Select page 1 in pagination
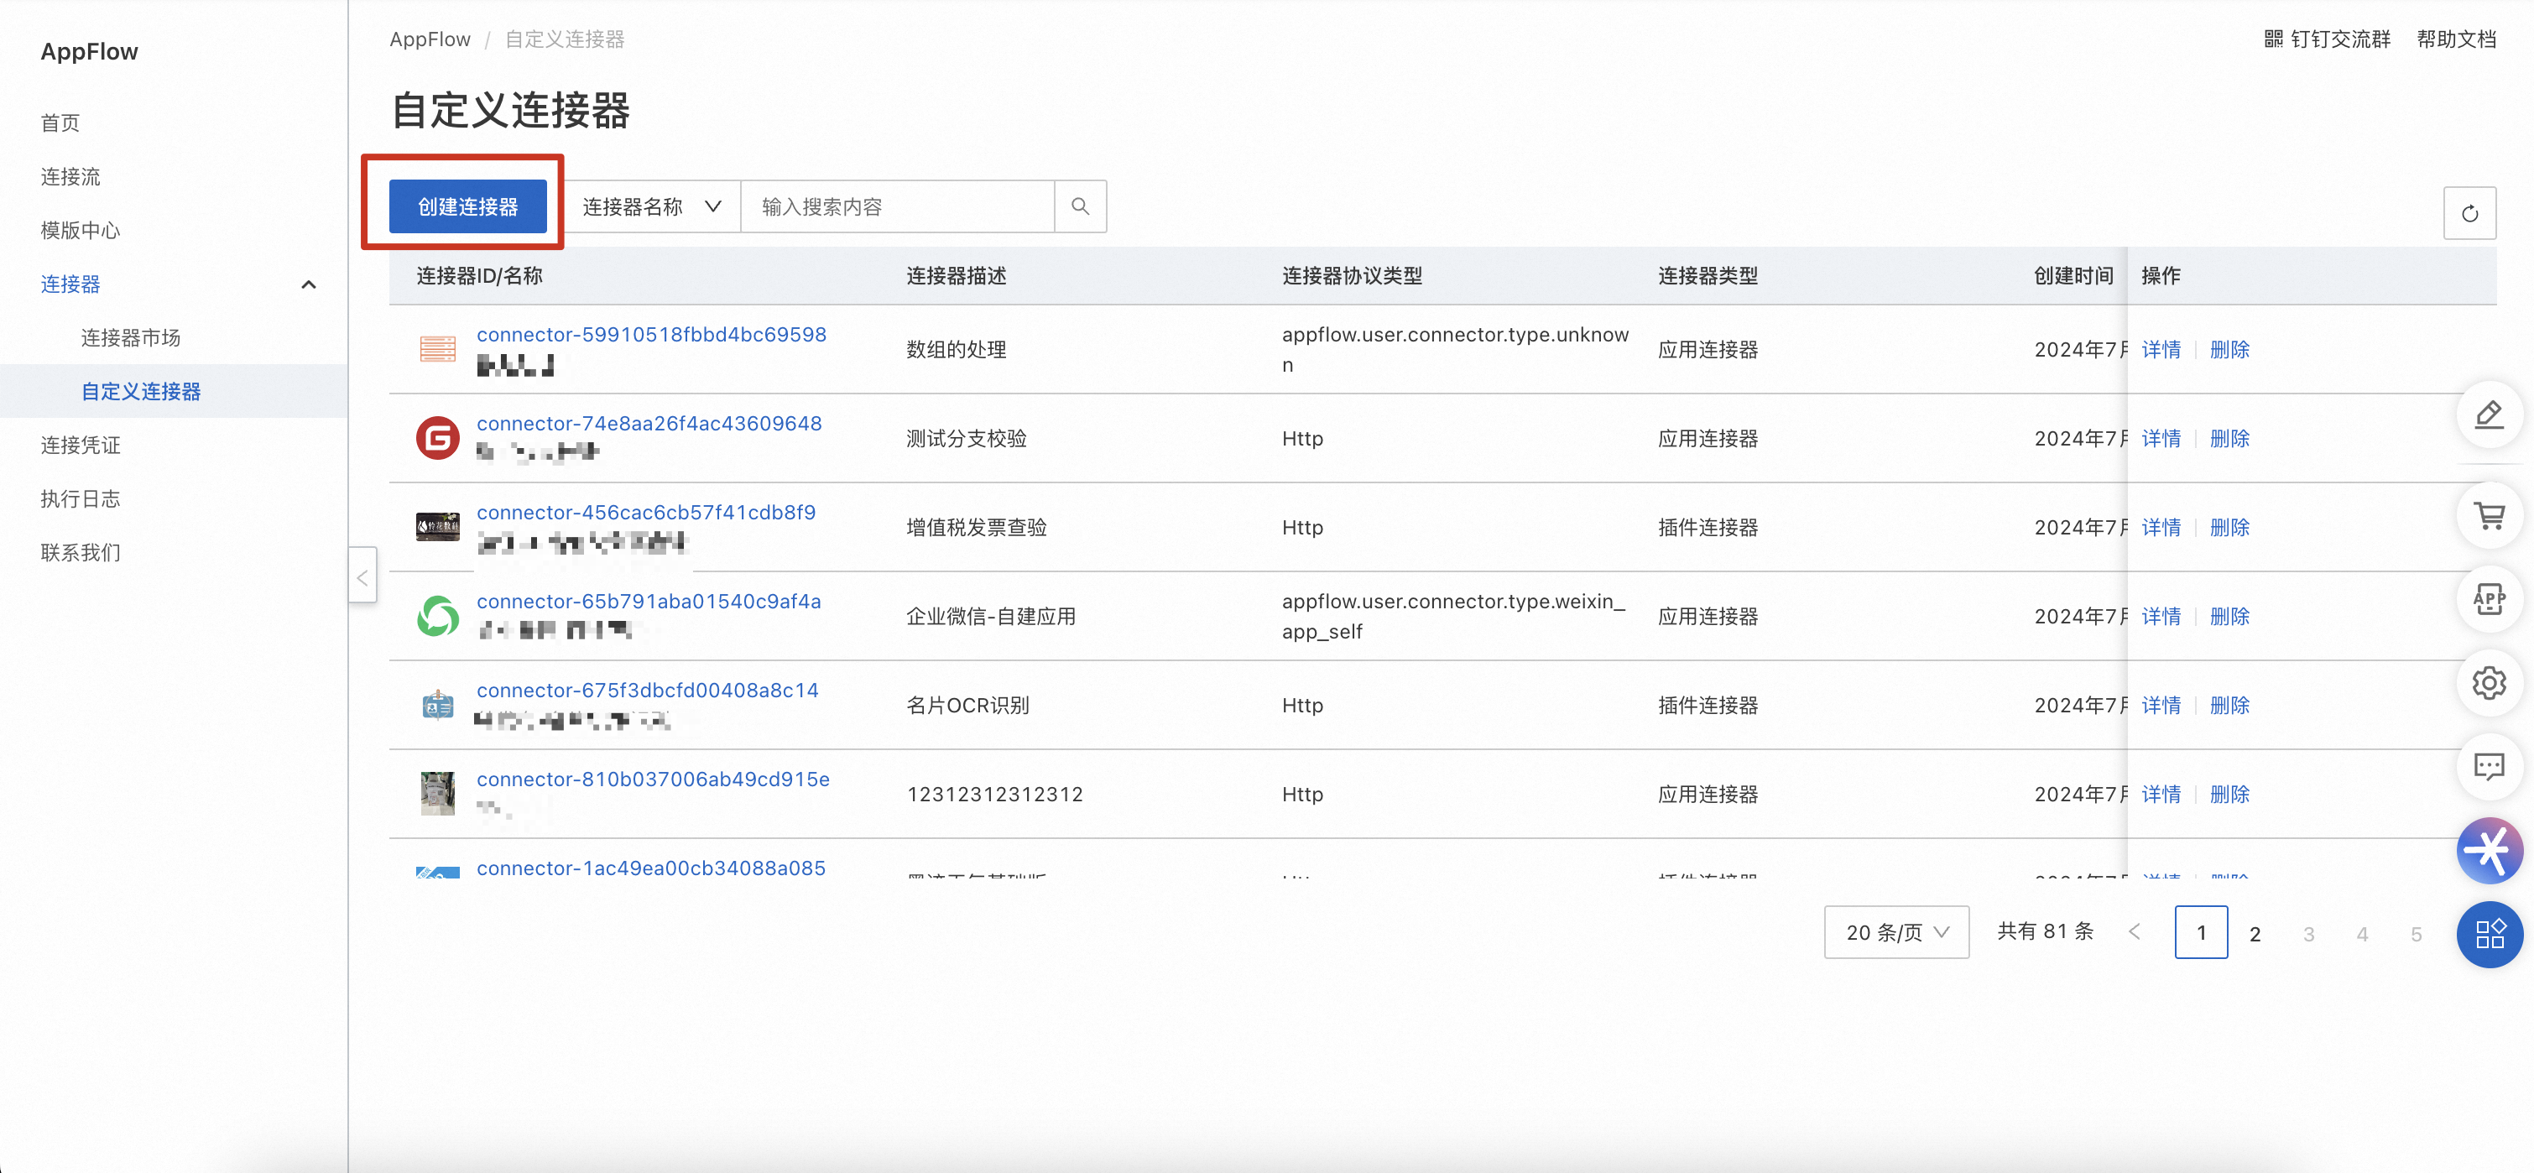This screenshot has width=2534, height=1173. click(2201, 932)
